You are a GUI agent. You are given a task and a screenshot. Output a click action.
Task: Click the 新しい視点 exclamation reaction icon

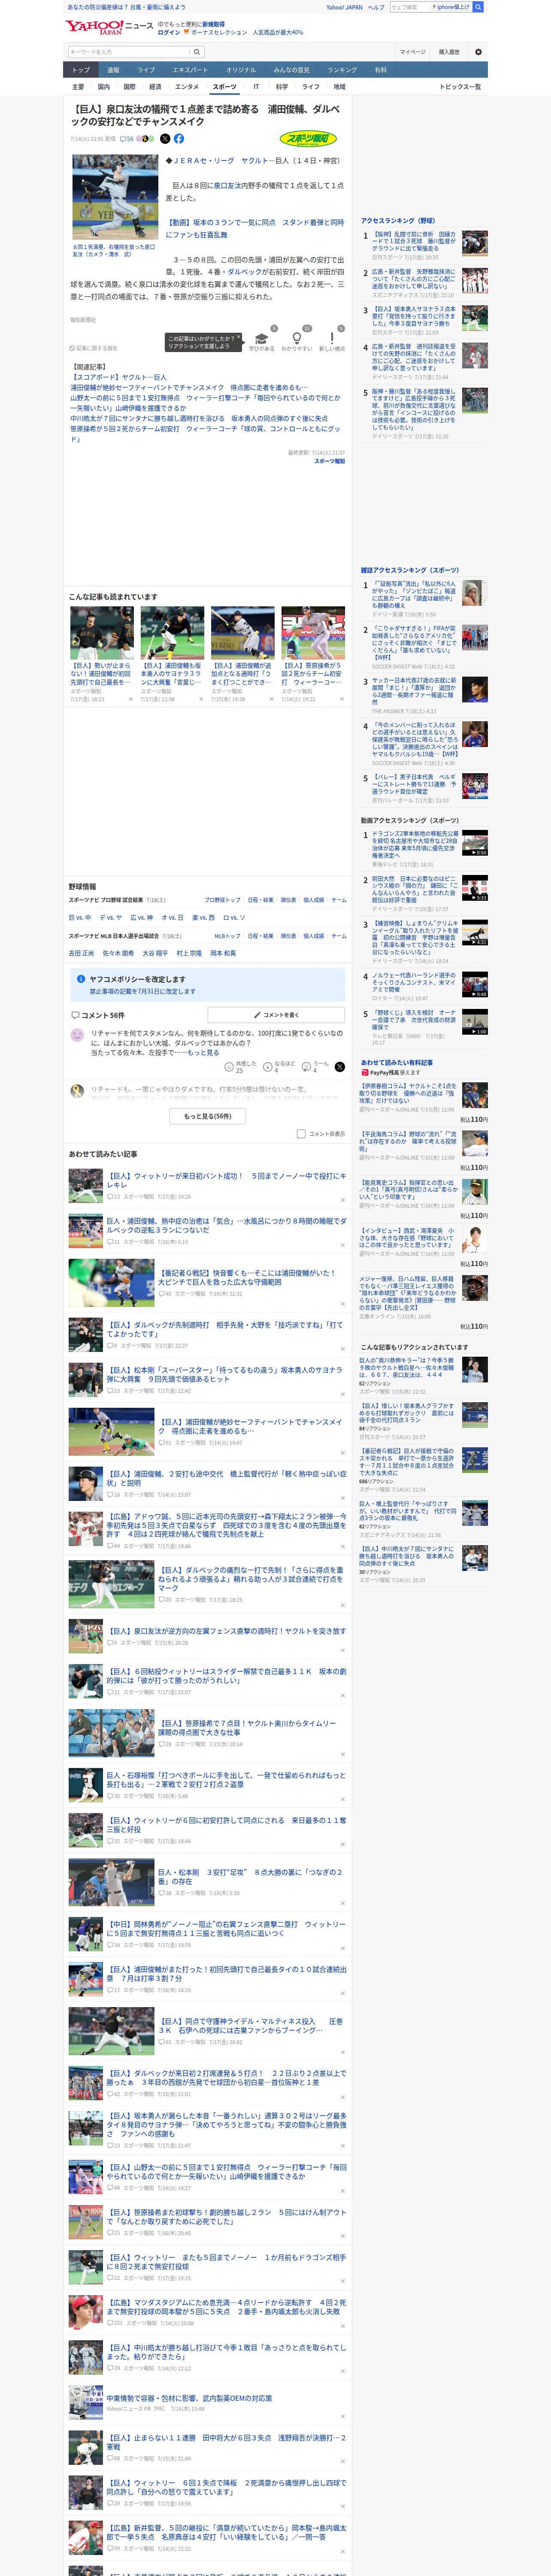click(x=332, y=338)
